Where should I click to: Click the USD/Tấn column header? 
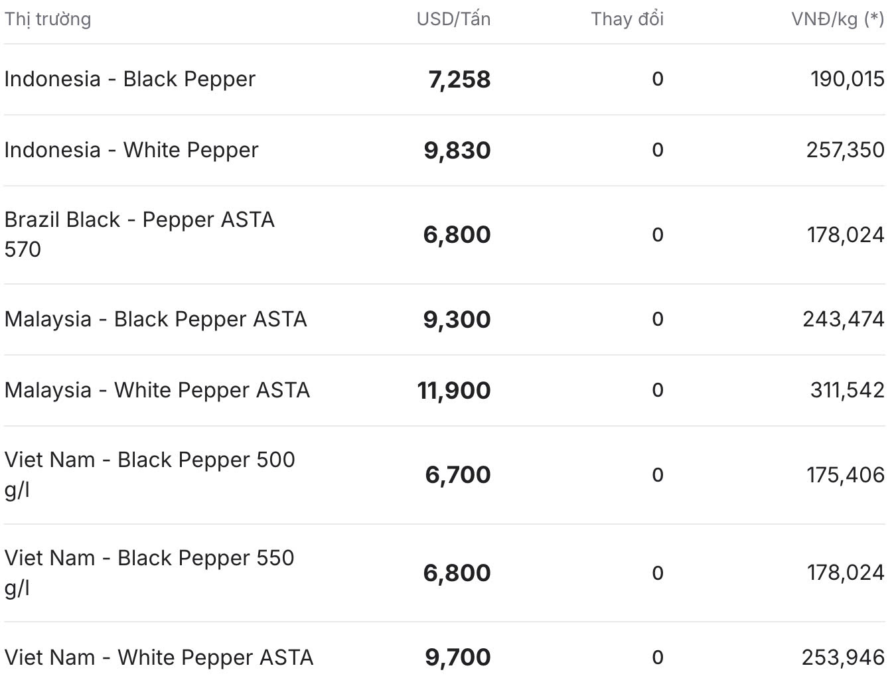coord(454,19)
